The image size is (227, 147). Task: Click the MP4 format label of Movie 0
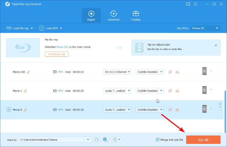(60, 110)
